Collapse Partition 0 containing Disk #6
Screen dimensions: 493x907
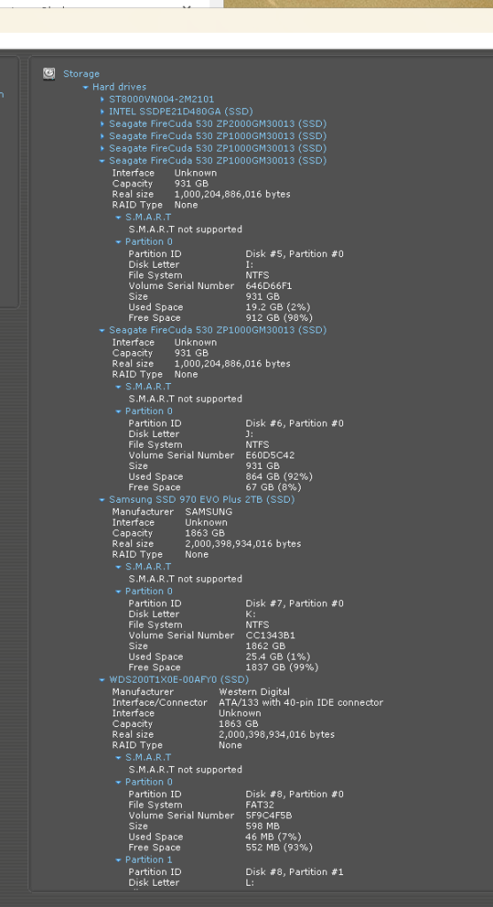119,412
